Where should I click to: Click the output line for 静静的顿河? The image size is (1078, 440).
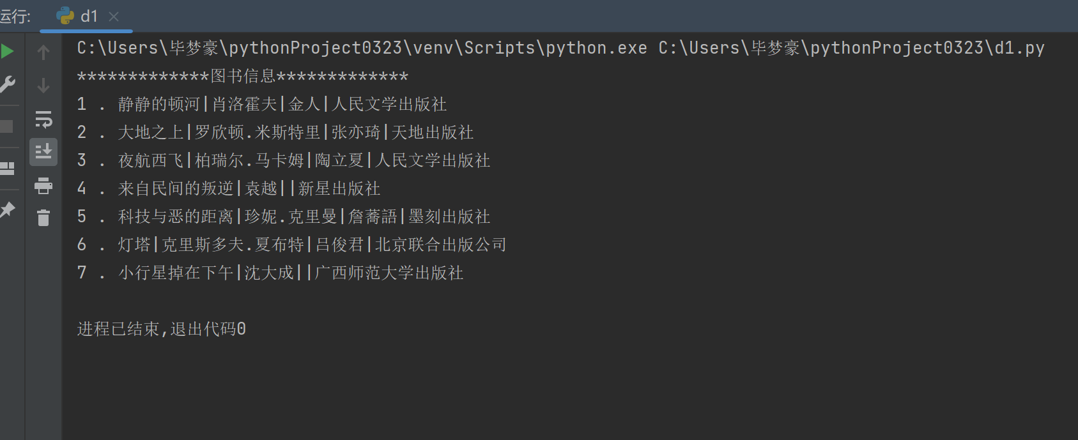coord(262,104)
